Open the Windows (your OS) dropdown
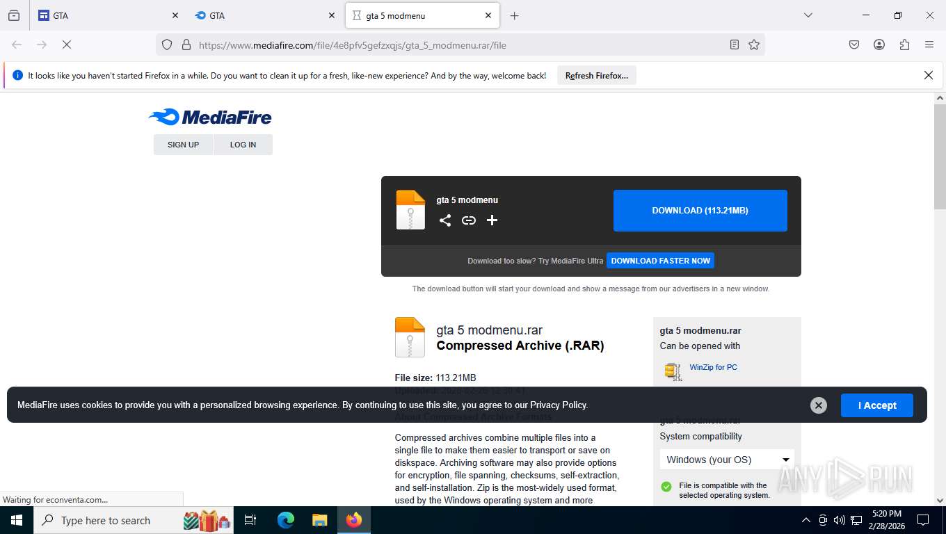The height and width of the screenshot is (534, 946). pyautogui.click(x=727, y=460)
